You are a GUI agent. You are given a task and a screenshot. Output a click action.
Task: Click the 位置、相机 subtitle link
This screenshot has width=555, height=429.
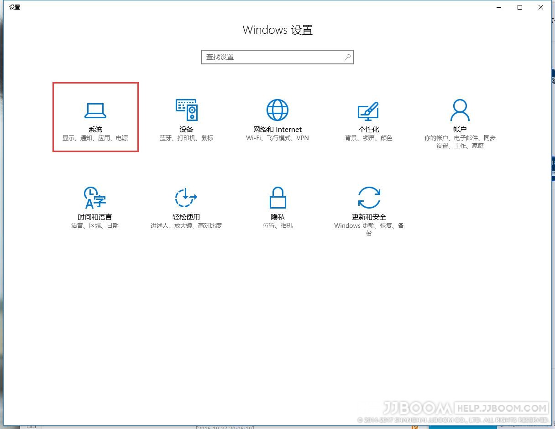pyautogui.click(x=277, y=225)
